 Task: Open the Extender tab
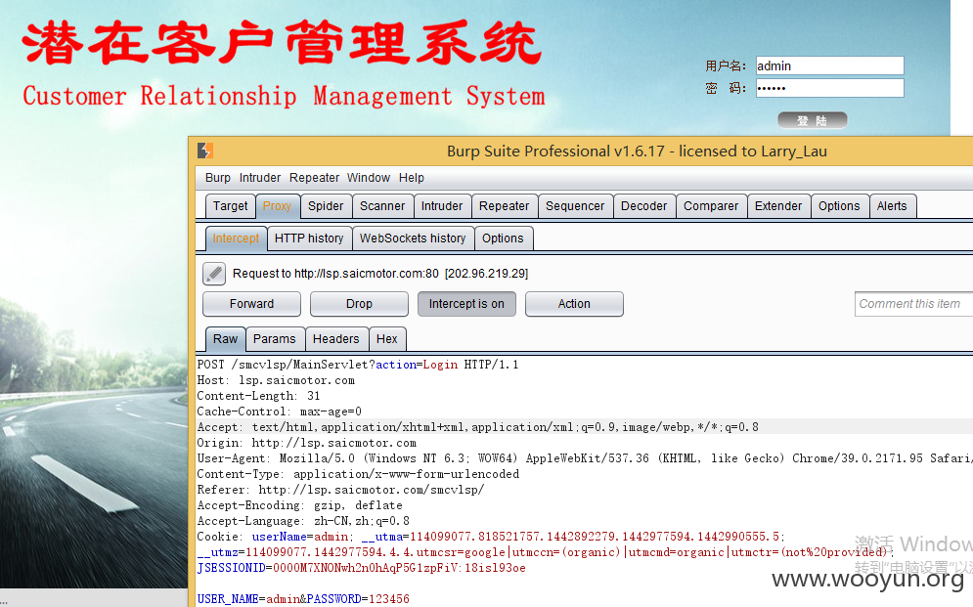(x=778, y=206)
